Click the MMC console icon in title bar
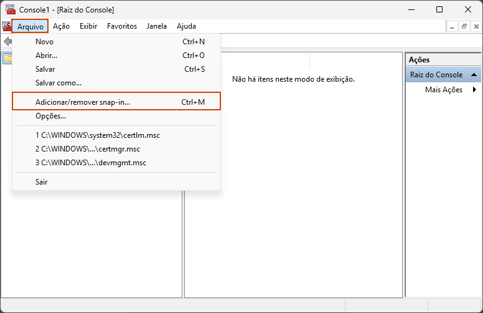Viewport: 483px width, 313px height. [10, 10]
